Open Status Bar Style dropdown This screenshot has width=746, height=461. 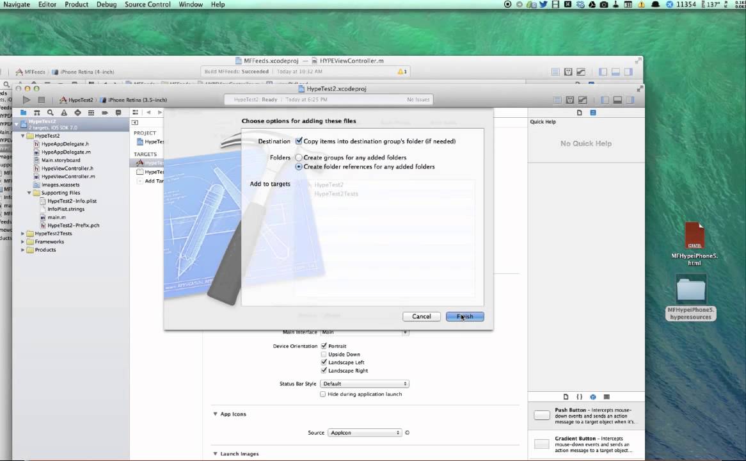tap(365, 384)
